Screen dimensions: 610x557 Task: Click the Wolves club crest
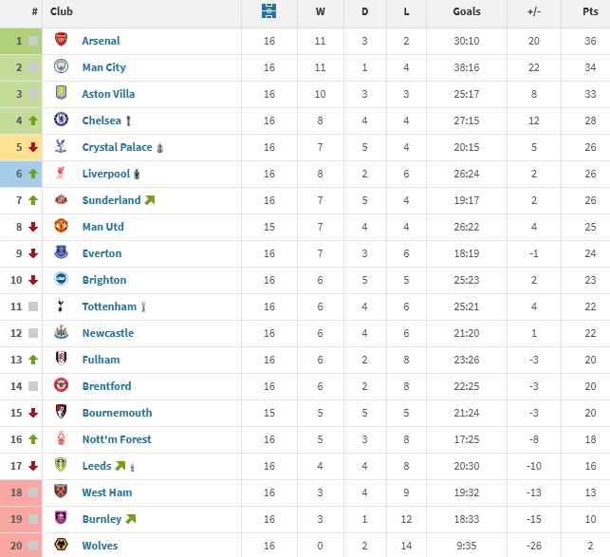(x=62, y=546)
